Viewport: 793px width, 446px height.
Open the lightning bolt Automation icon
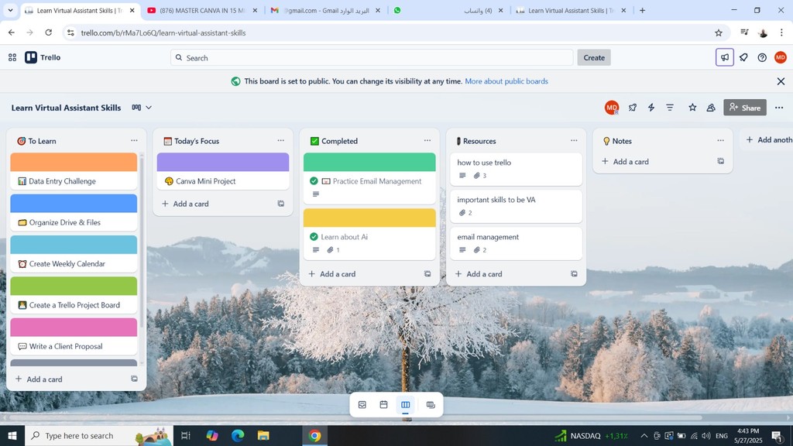pos(651,108)
